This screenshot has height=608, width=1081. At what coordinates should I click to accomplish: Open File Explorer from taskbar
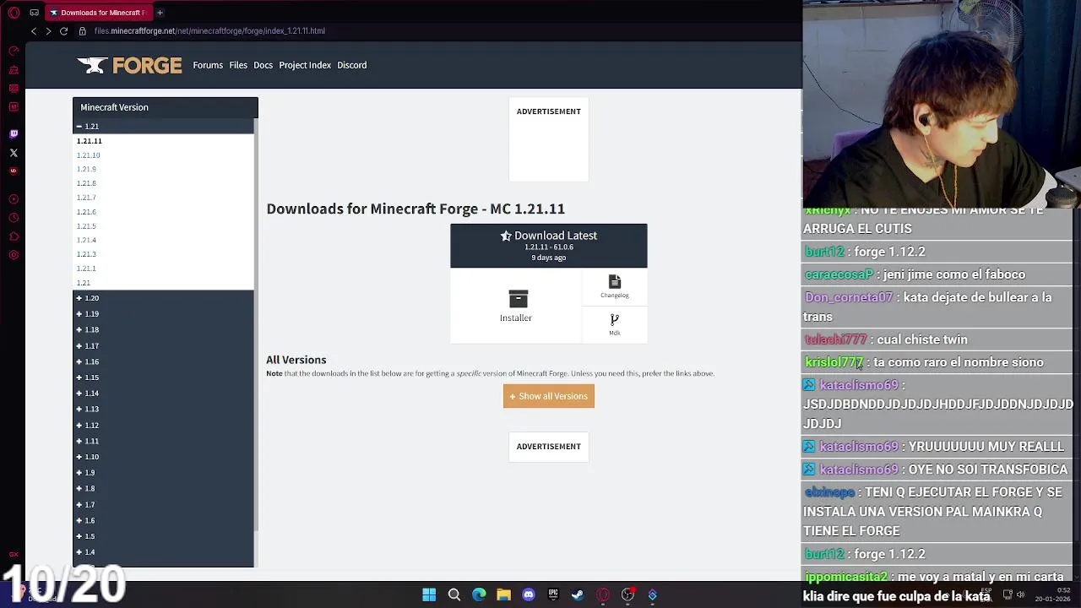(x=503, y=594)
